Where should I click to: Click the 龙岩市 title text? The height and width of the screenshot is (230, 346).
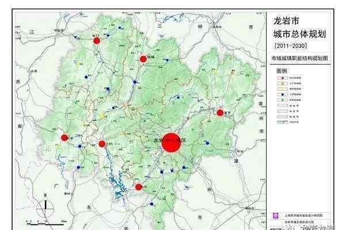[x=286, y=21]
